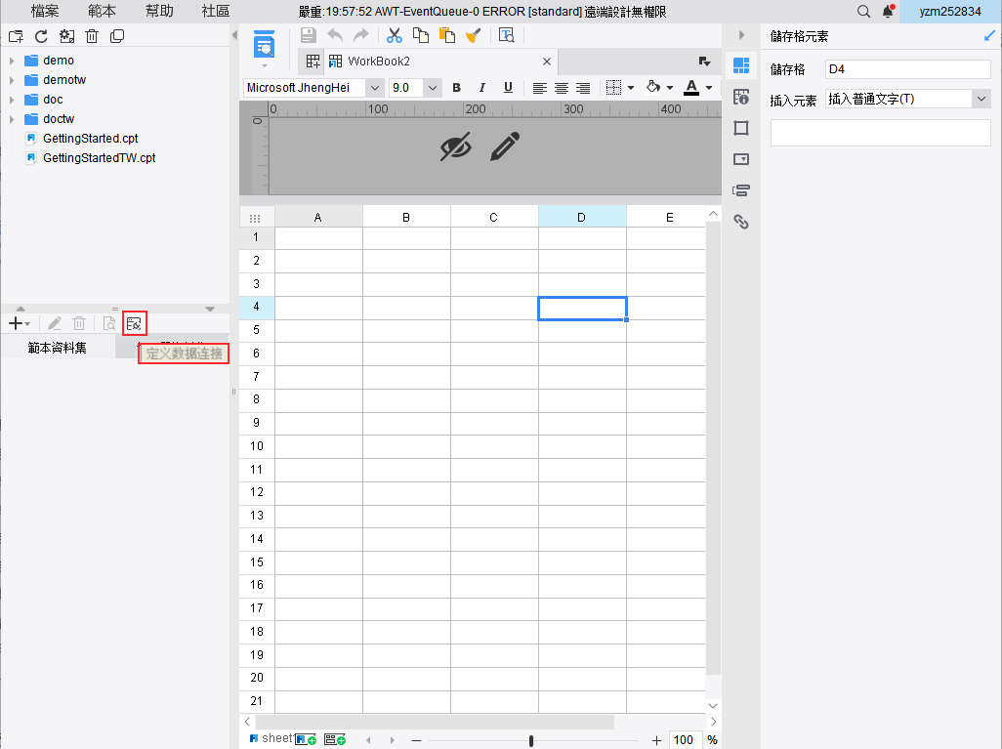Toggle the hidden eye icon in the parameter pane
The image size is (1002, 749).
pyautogui.click(x=456, y=146)
